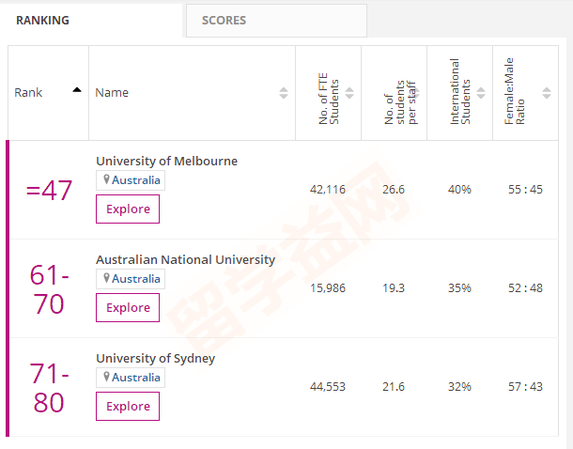Click International Students header text
Image resolution: width=573 pixels, height=449 pixels.
coord(459,92)
